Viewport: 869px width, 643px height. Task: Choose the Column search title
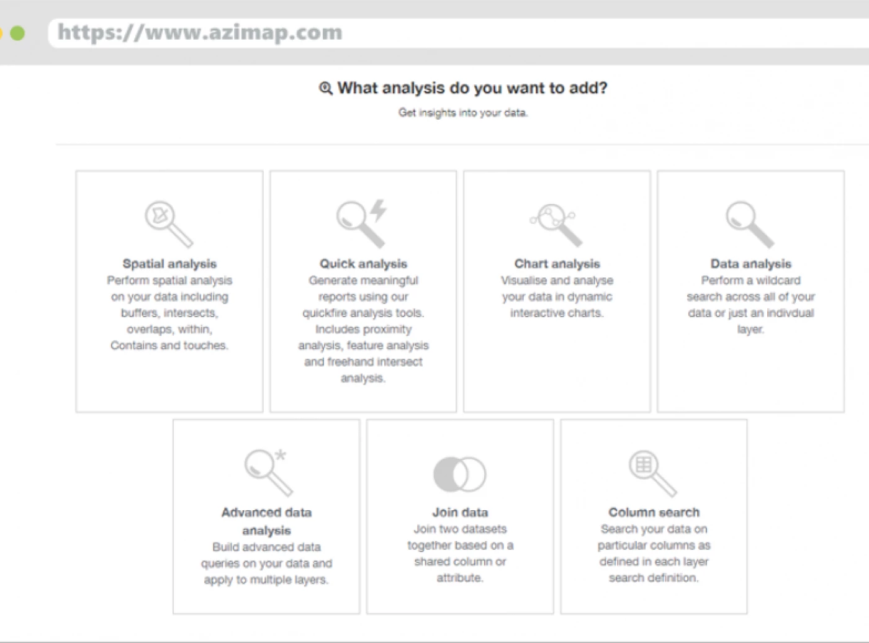click(x=654, y=512)
